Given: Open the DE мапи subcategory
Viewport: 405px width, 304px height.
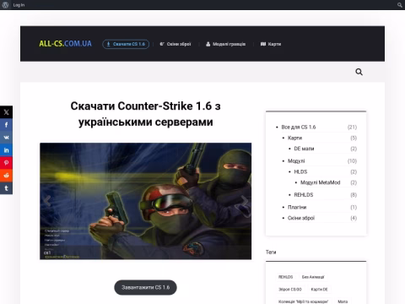Looking at the screenshot, I should [x=304, y=149].
